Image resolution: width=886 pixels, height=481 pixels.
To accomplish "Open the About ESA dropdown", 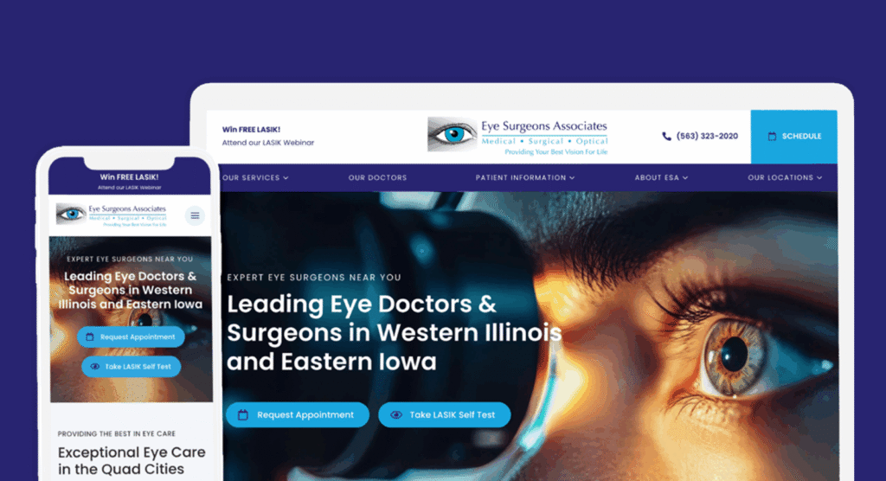I will pos(661,177).
